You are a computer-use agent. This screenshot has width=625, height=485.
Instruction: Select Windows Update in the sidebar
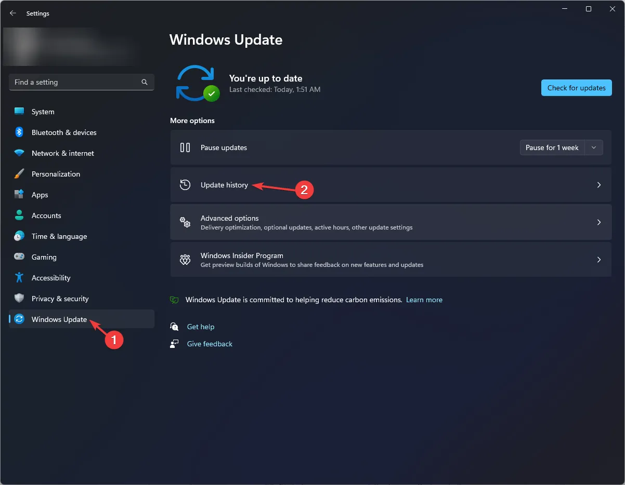pyautogui.click(x=82, y=319)
